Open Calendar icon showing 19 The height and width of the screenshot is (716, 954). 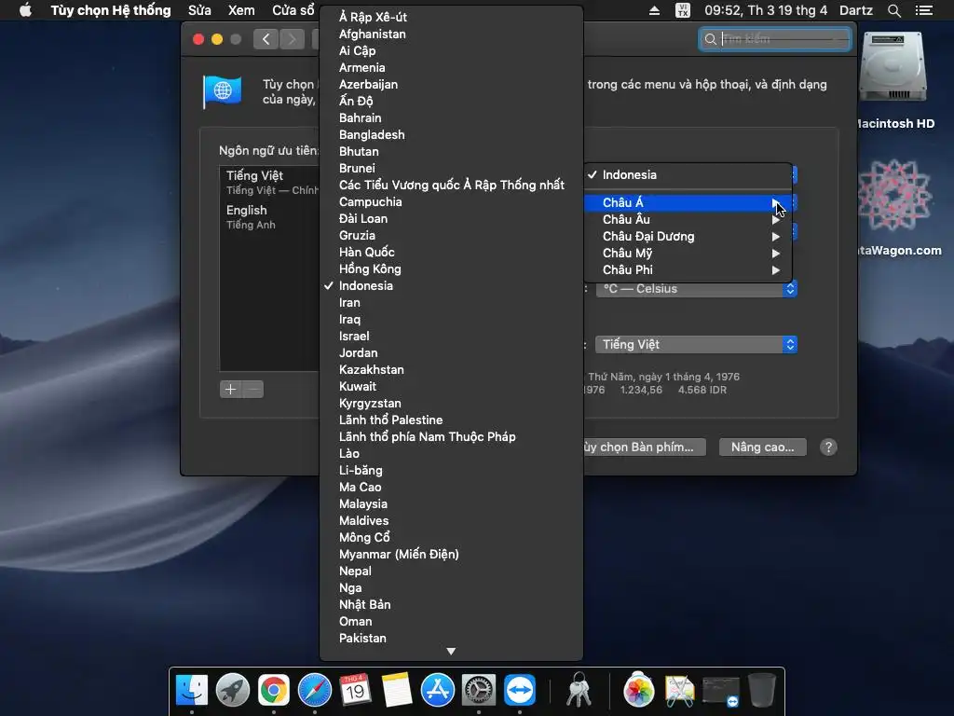[x=355, y=691]
